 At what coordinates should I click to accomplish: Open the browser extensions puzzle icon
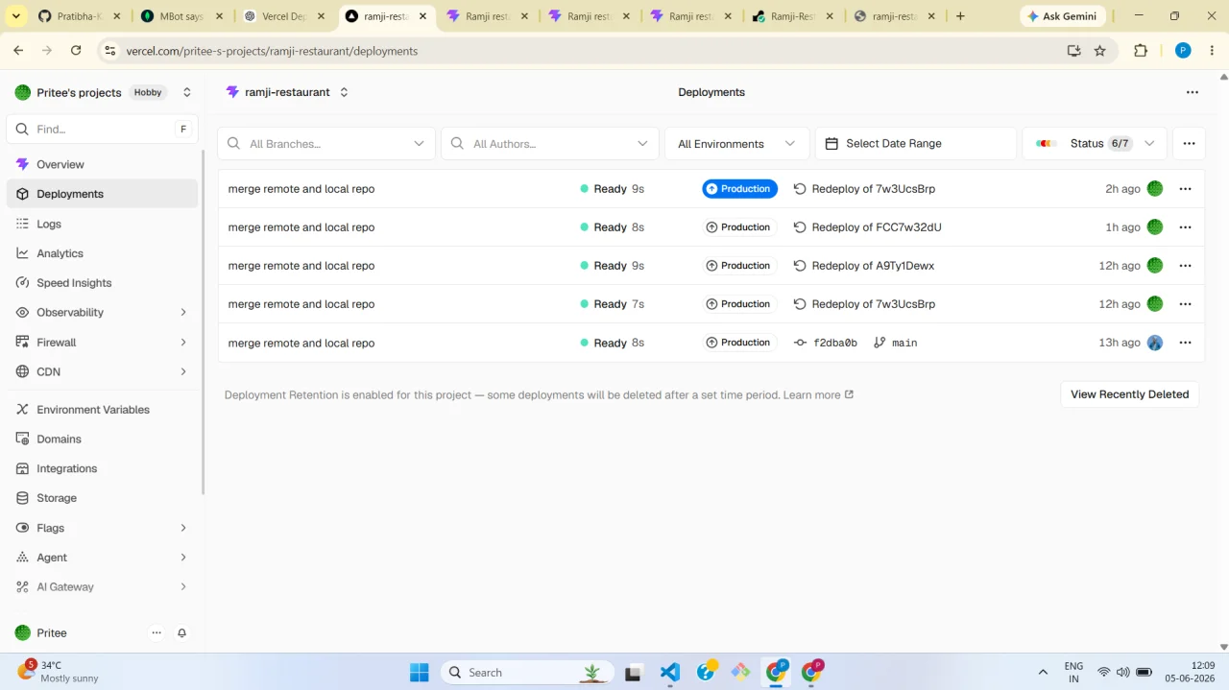click(x=1141, y=51)
